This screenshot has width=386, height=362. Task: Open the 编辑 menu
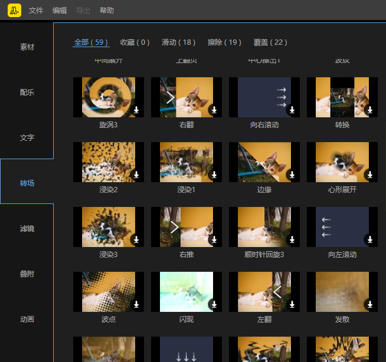(60, 11)
